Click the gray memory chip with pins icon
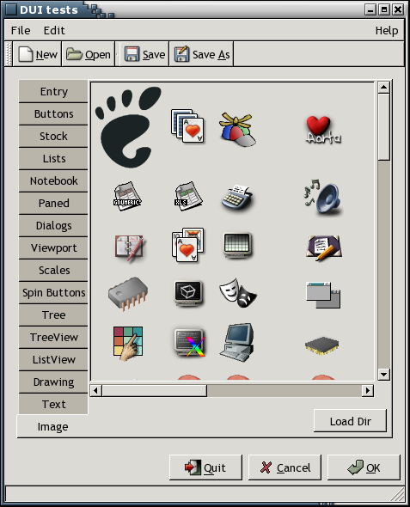Screen dimensions: 410x507 pyautogui.click(x=128, y=294)
